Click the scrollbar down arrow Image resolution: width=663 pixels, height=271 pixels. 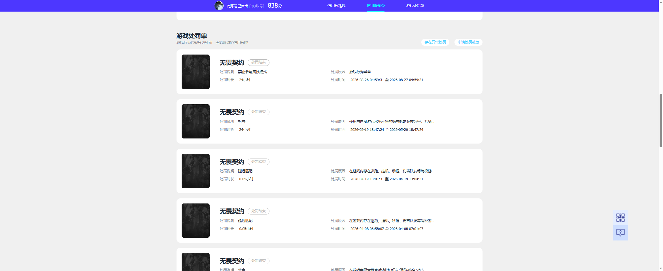[661, 268]
